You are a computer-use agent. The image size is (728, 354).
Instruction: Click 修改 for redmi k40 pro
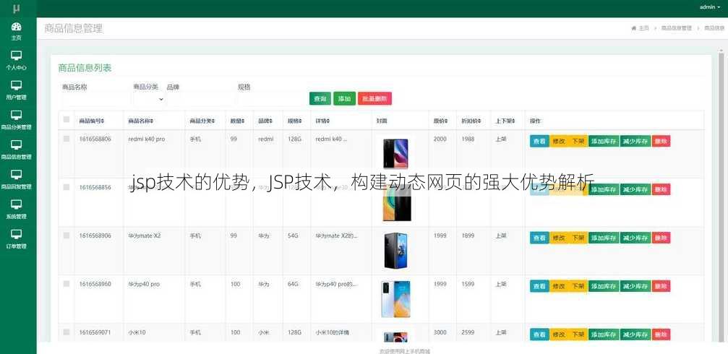tap(559, 141)
